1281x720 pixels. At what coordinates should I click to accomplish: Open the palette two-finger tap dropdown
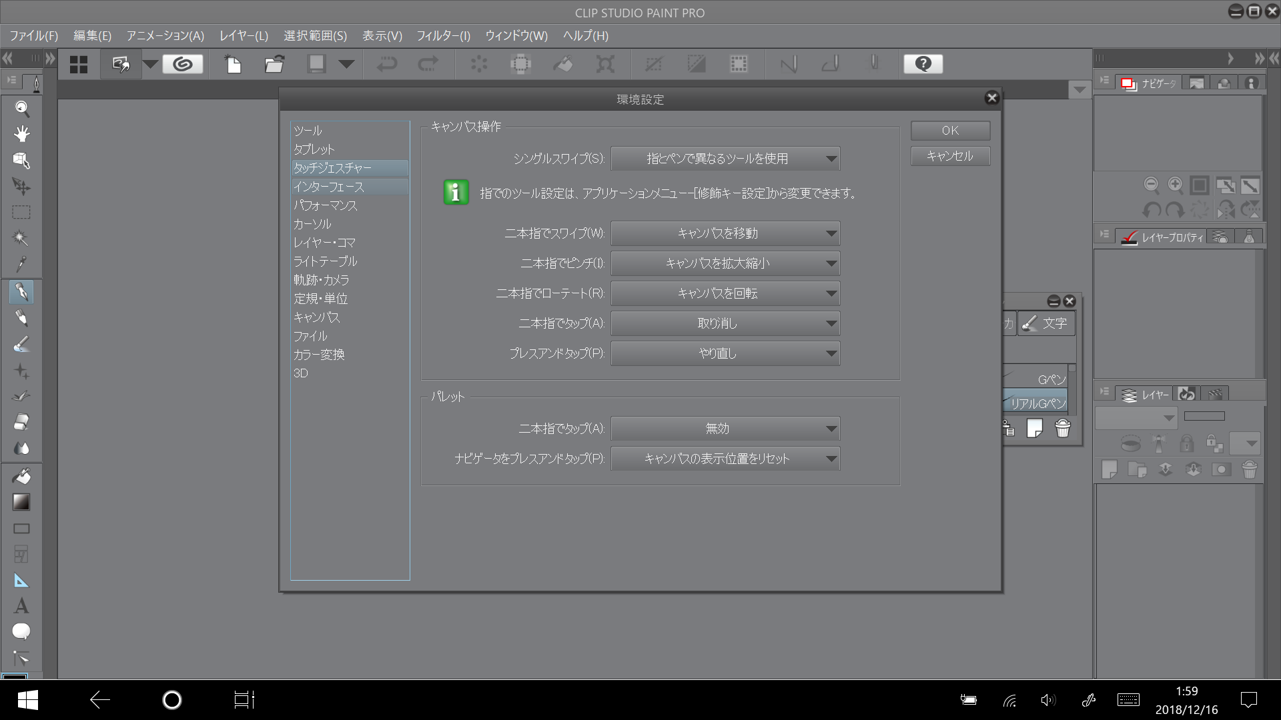coord(725,429)
